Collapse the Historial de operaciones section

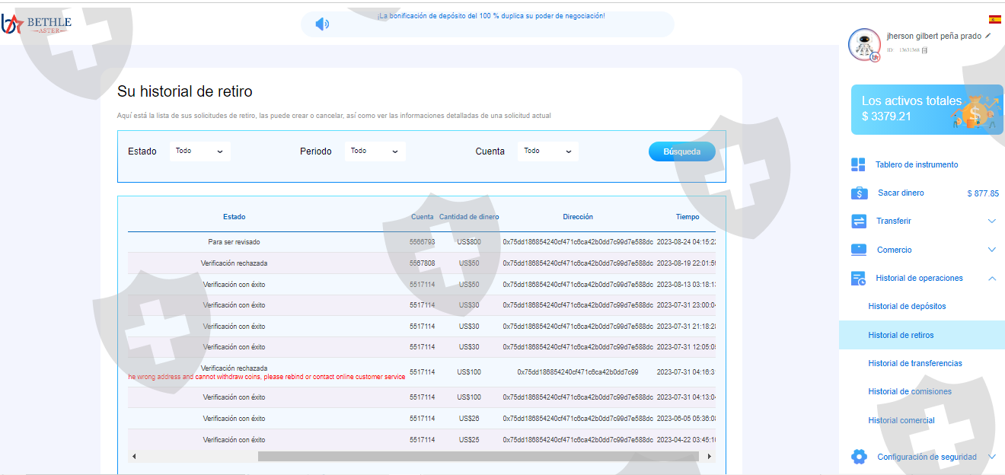(x=991, y=279)
